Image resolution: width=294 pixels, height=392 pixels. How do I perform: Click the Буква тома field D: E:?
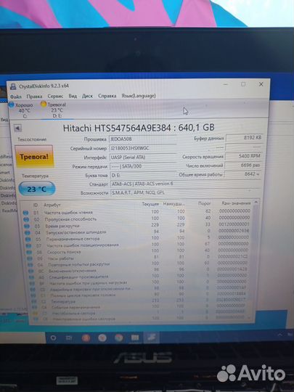(143, 175)
